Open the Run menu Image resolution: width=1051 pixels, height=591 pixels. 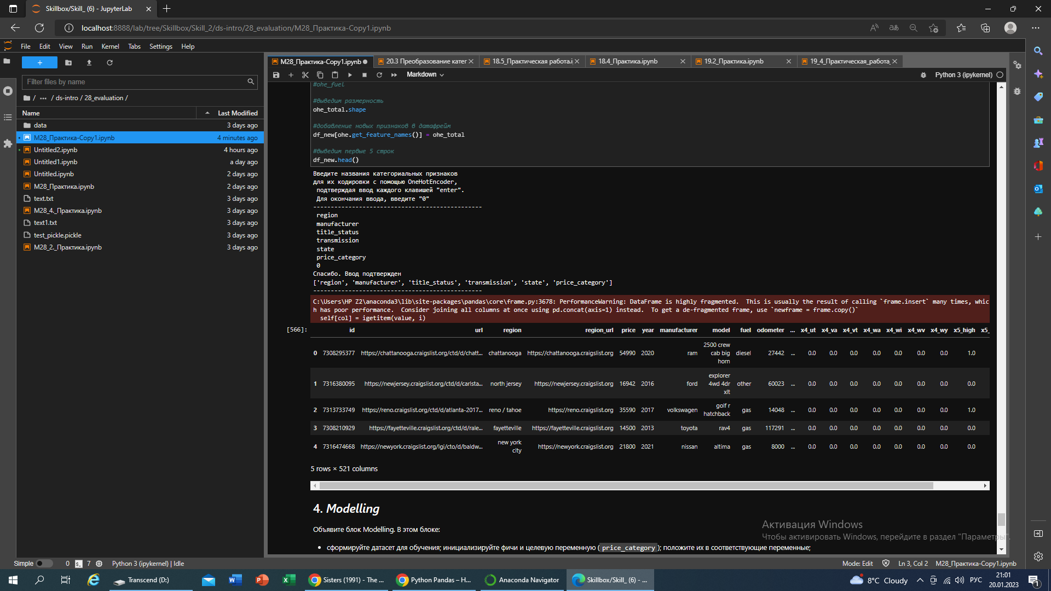pos(87,47)
